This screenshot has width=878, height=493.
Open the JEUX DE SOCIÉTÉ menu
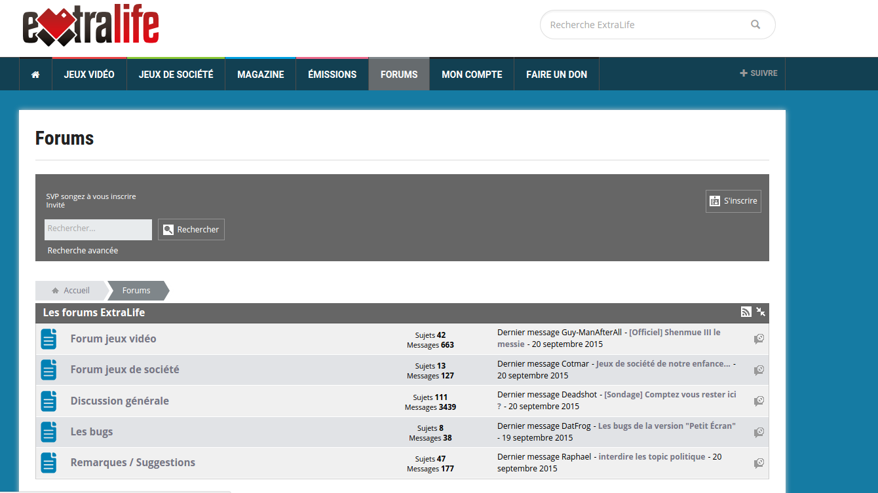tap(176, 75)
